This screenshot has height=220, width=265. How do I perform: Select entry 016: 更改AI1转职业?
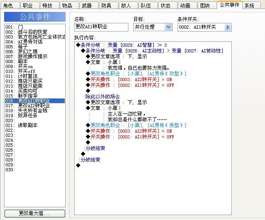click(x=34, y=101)
